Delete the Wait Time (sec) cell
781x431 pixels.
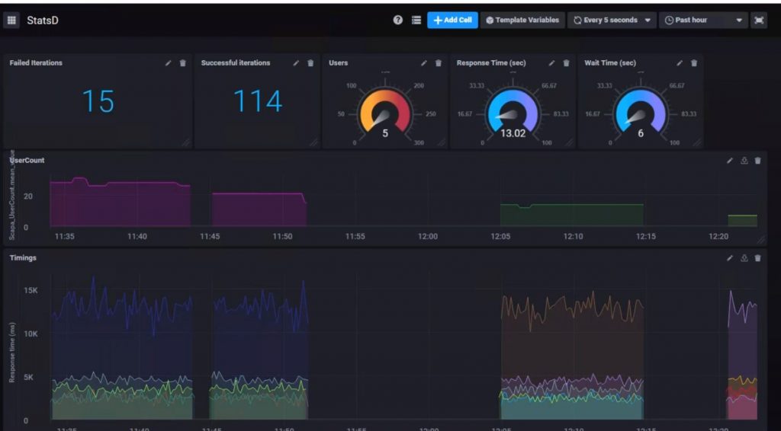[694, 63]
